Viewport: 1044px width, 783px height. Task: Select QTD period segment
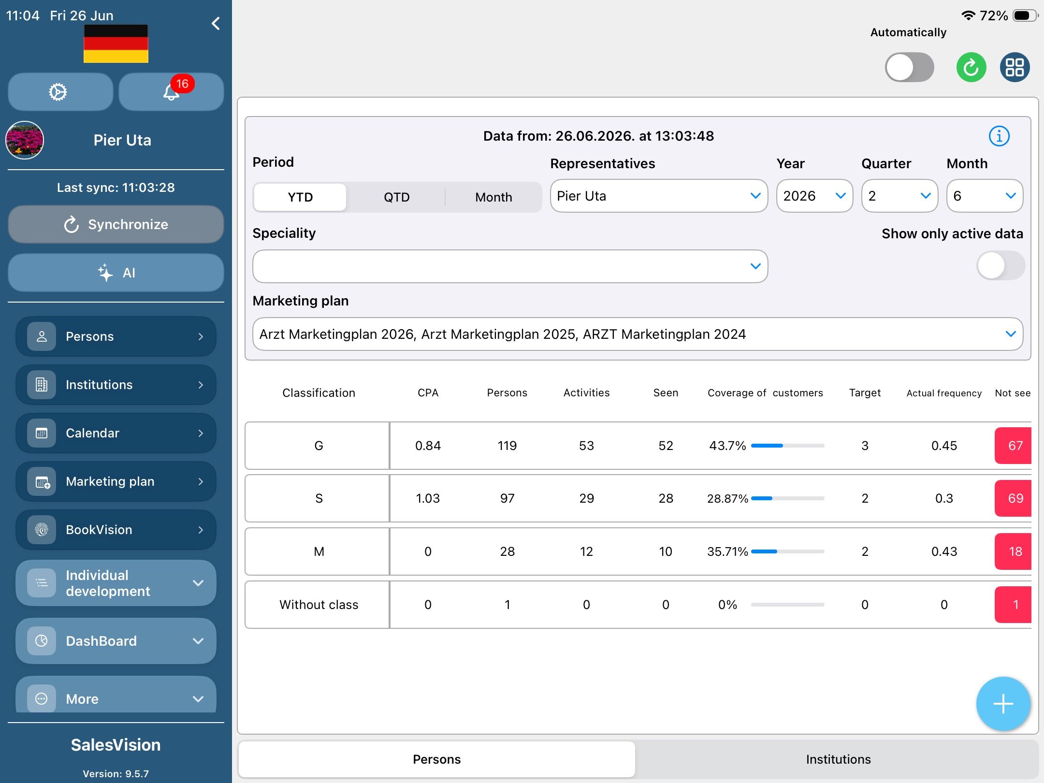coord(397,197)
